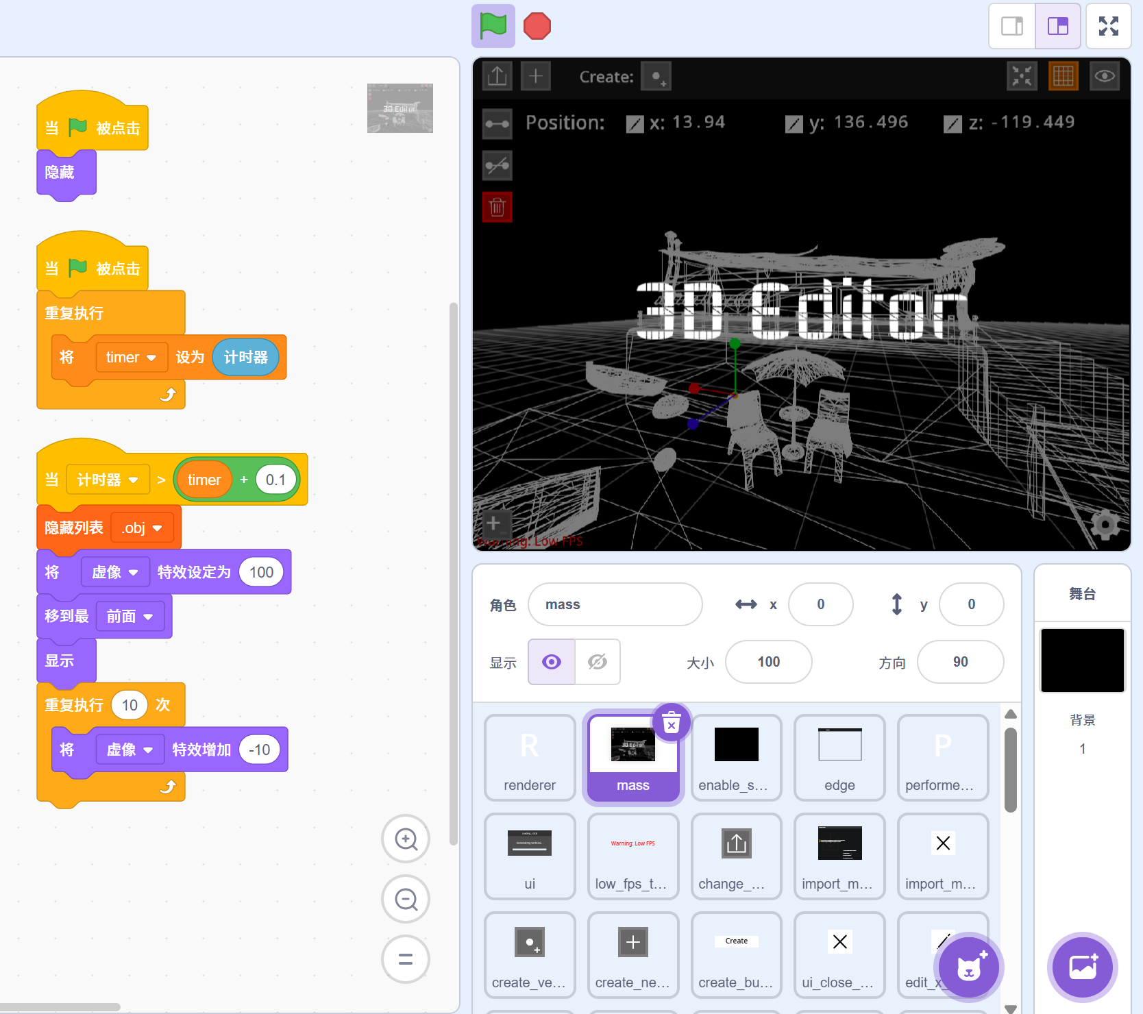Zoom in on the code workspace

point(406,839)
